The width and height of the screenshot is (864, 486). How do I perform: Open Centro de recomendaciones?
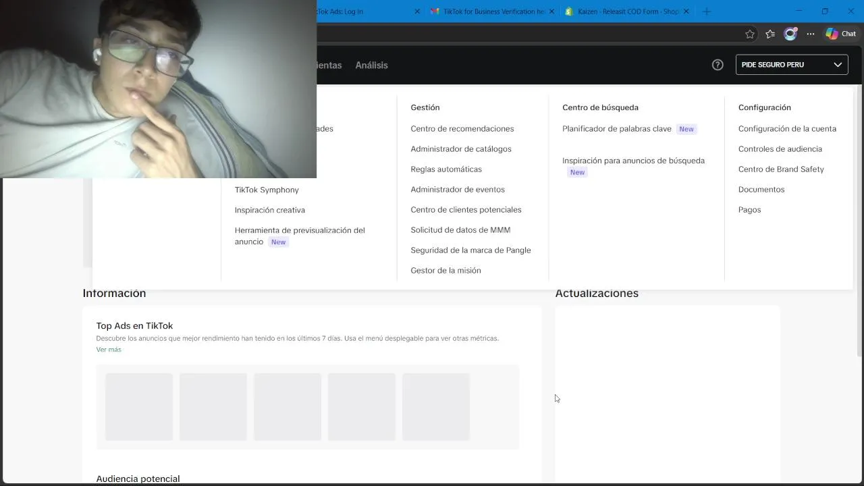click(x=462, y=128)
